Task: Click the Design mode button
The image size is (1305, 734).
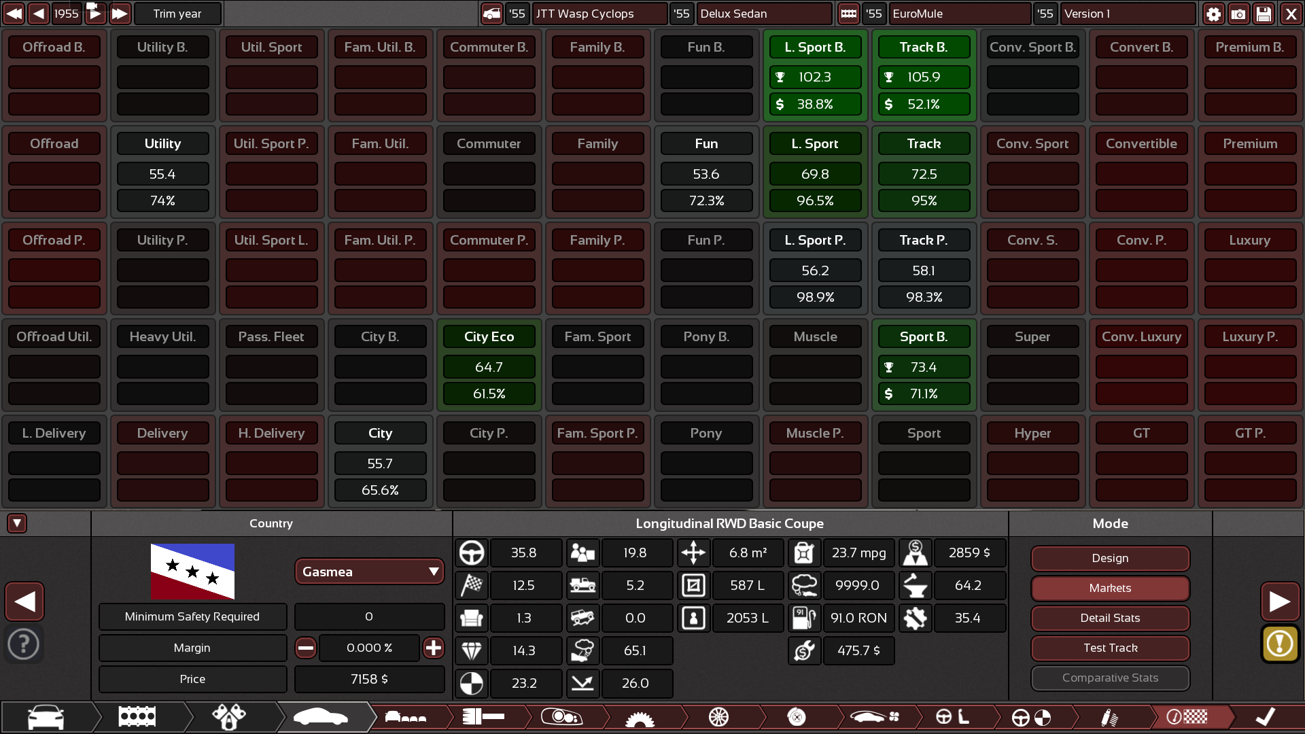Action: [1110, 558]
